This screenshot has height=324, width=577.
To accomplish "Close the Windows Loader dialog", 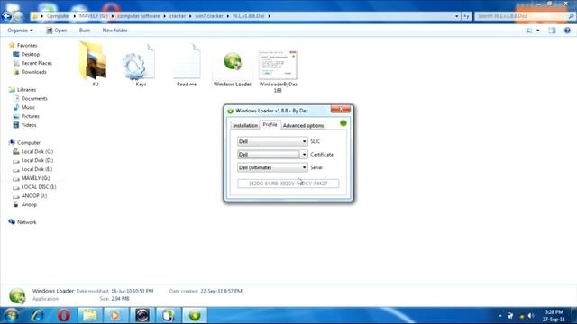I will pos(341,110).
